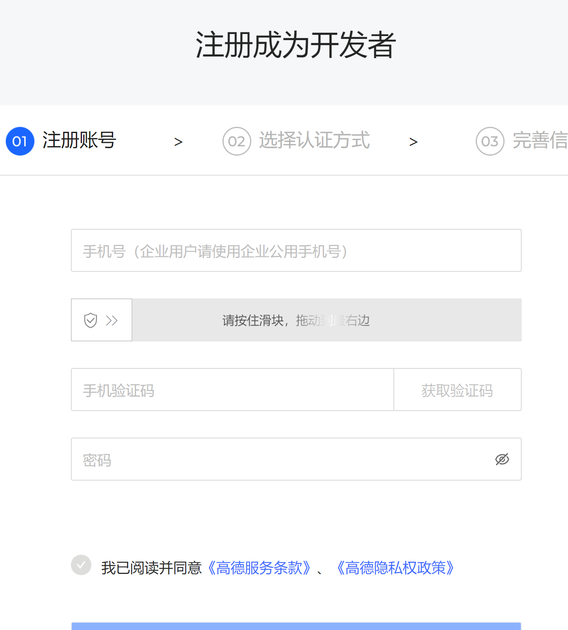Click the slider track reading 请按住滑块

(326, 320)
